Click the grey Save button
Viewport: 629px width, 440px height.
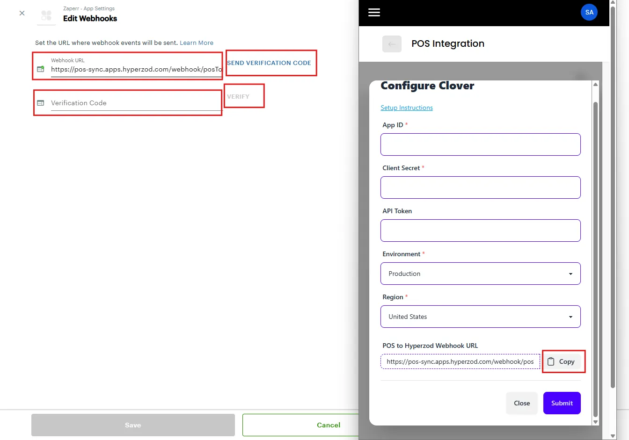(x=133, y=425)
